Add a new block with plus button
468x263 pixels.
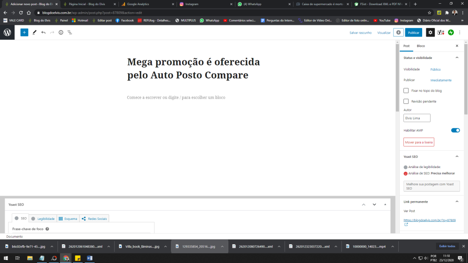pyautogui.click(x=24, y=33)
